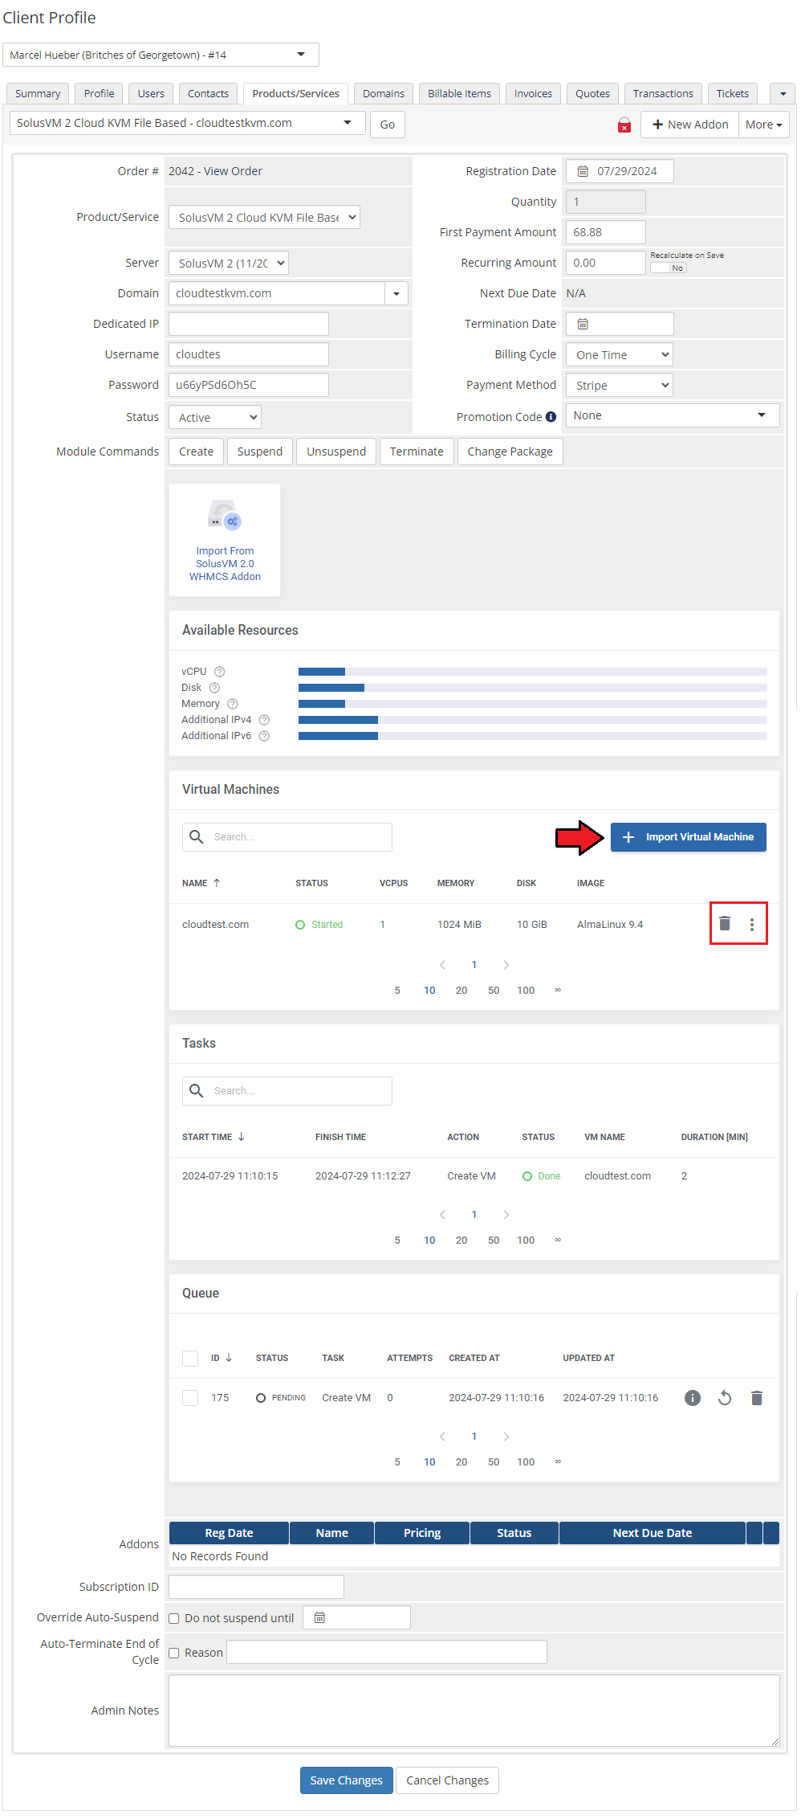The height and width of the screenshot is (1819, 801).
Task: Switch to Summary tab
Action: pos(38,93)
